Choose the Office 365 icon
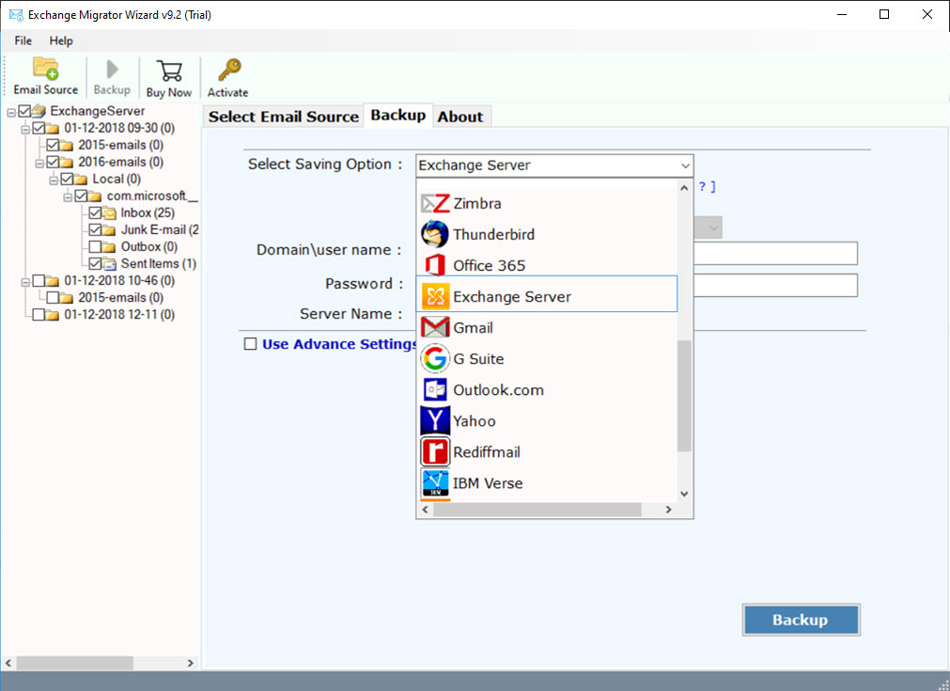 pyautogui.click(x=435, y=265)
